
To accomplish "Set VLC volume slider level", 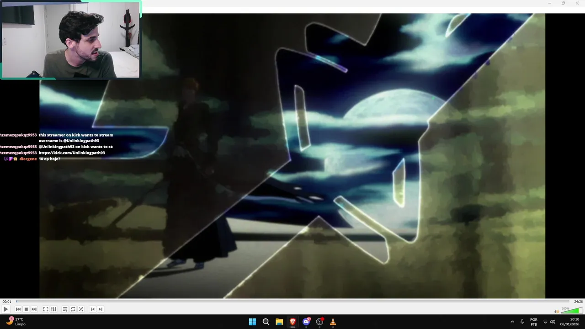I will [572, 311].
